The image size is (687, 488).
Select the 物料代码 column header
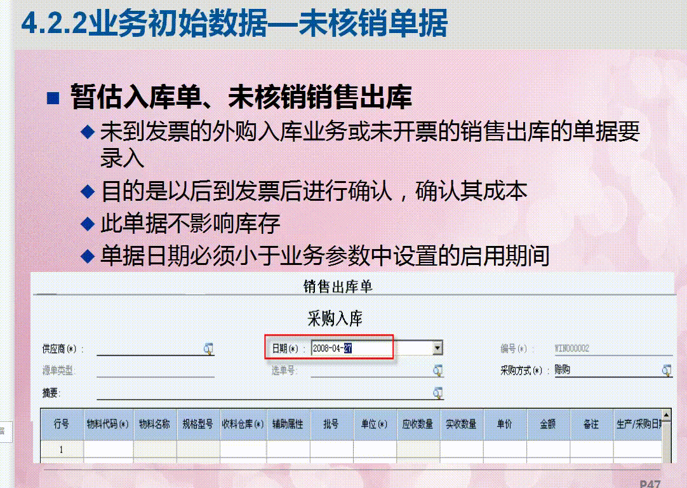click(108, 424)
